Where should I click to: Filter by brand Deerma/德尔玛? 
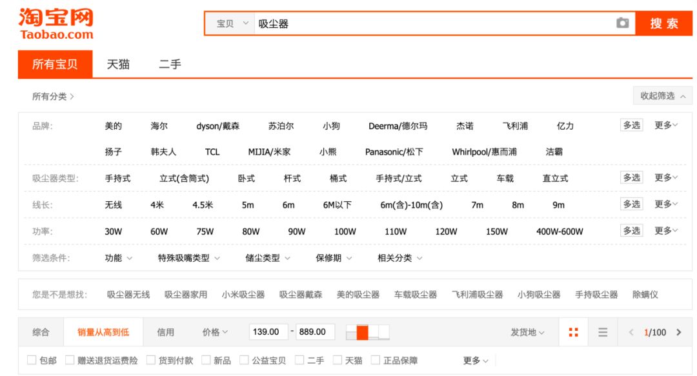(x=398, y=126)
